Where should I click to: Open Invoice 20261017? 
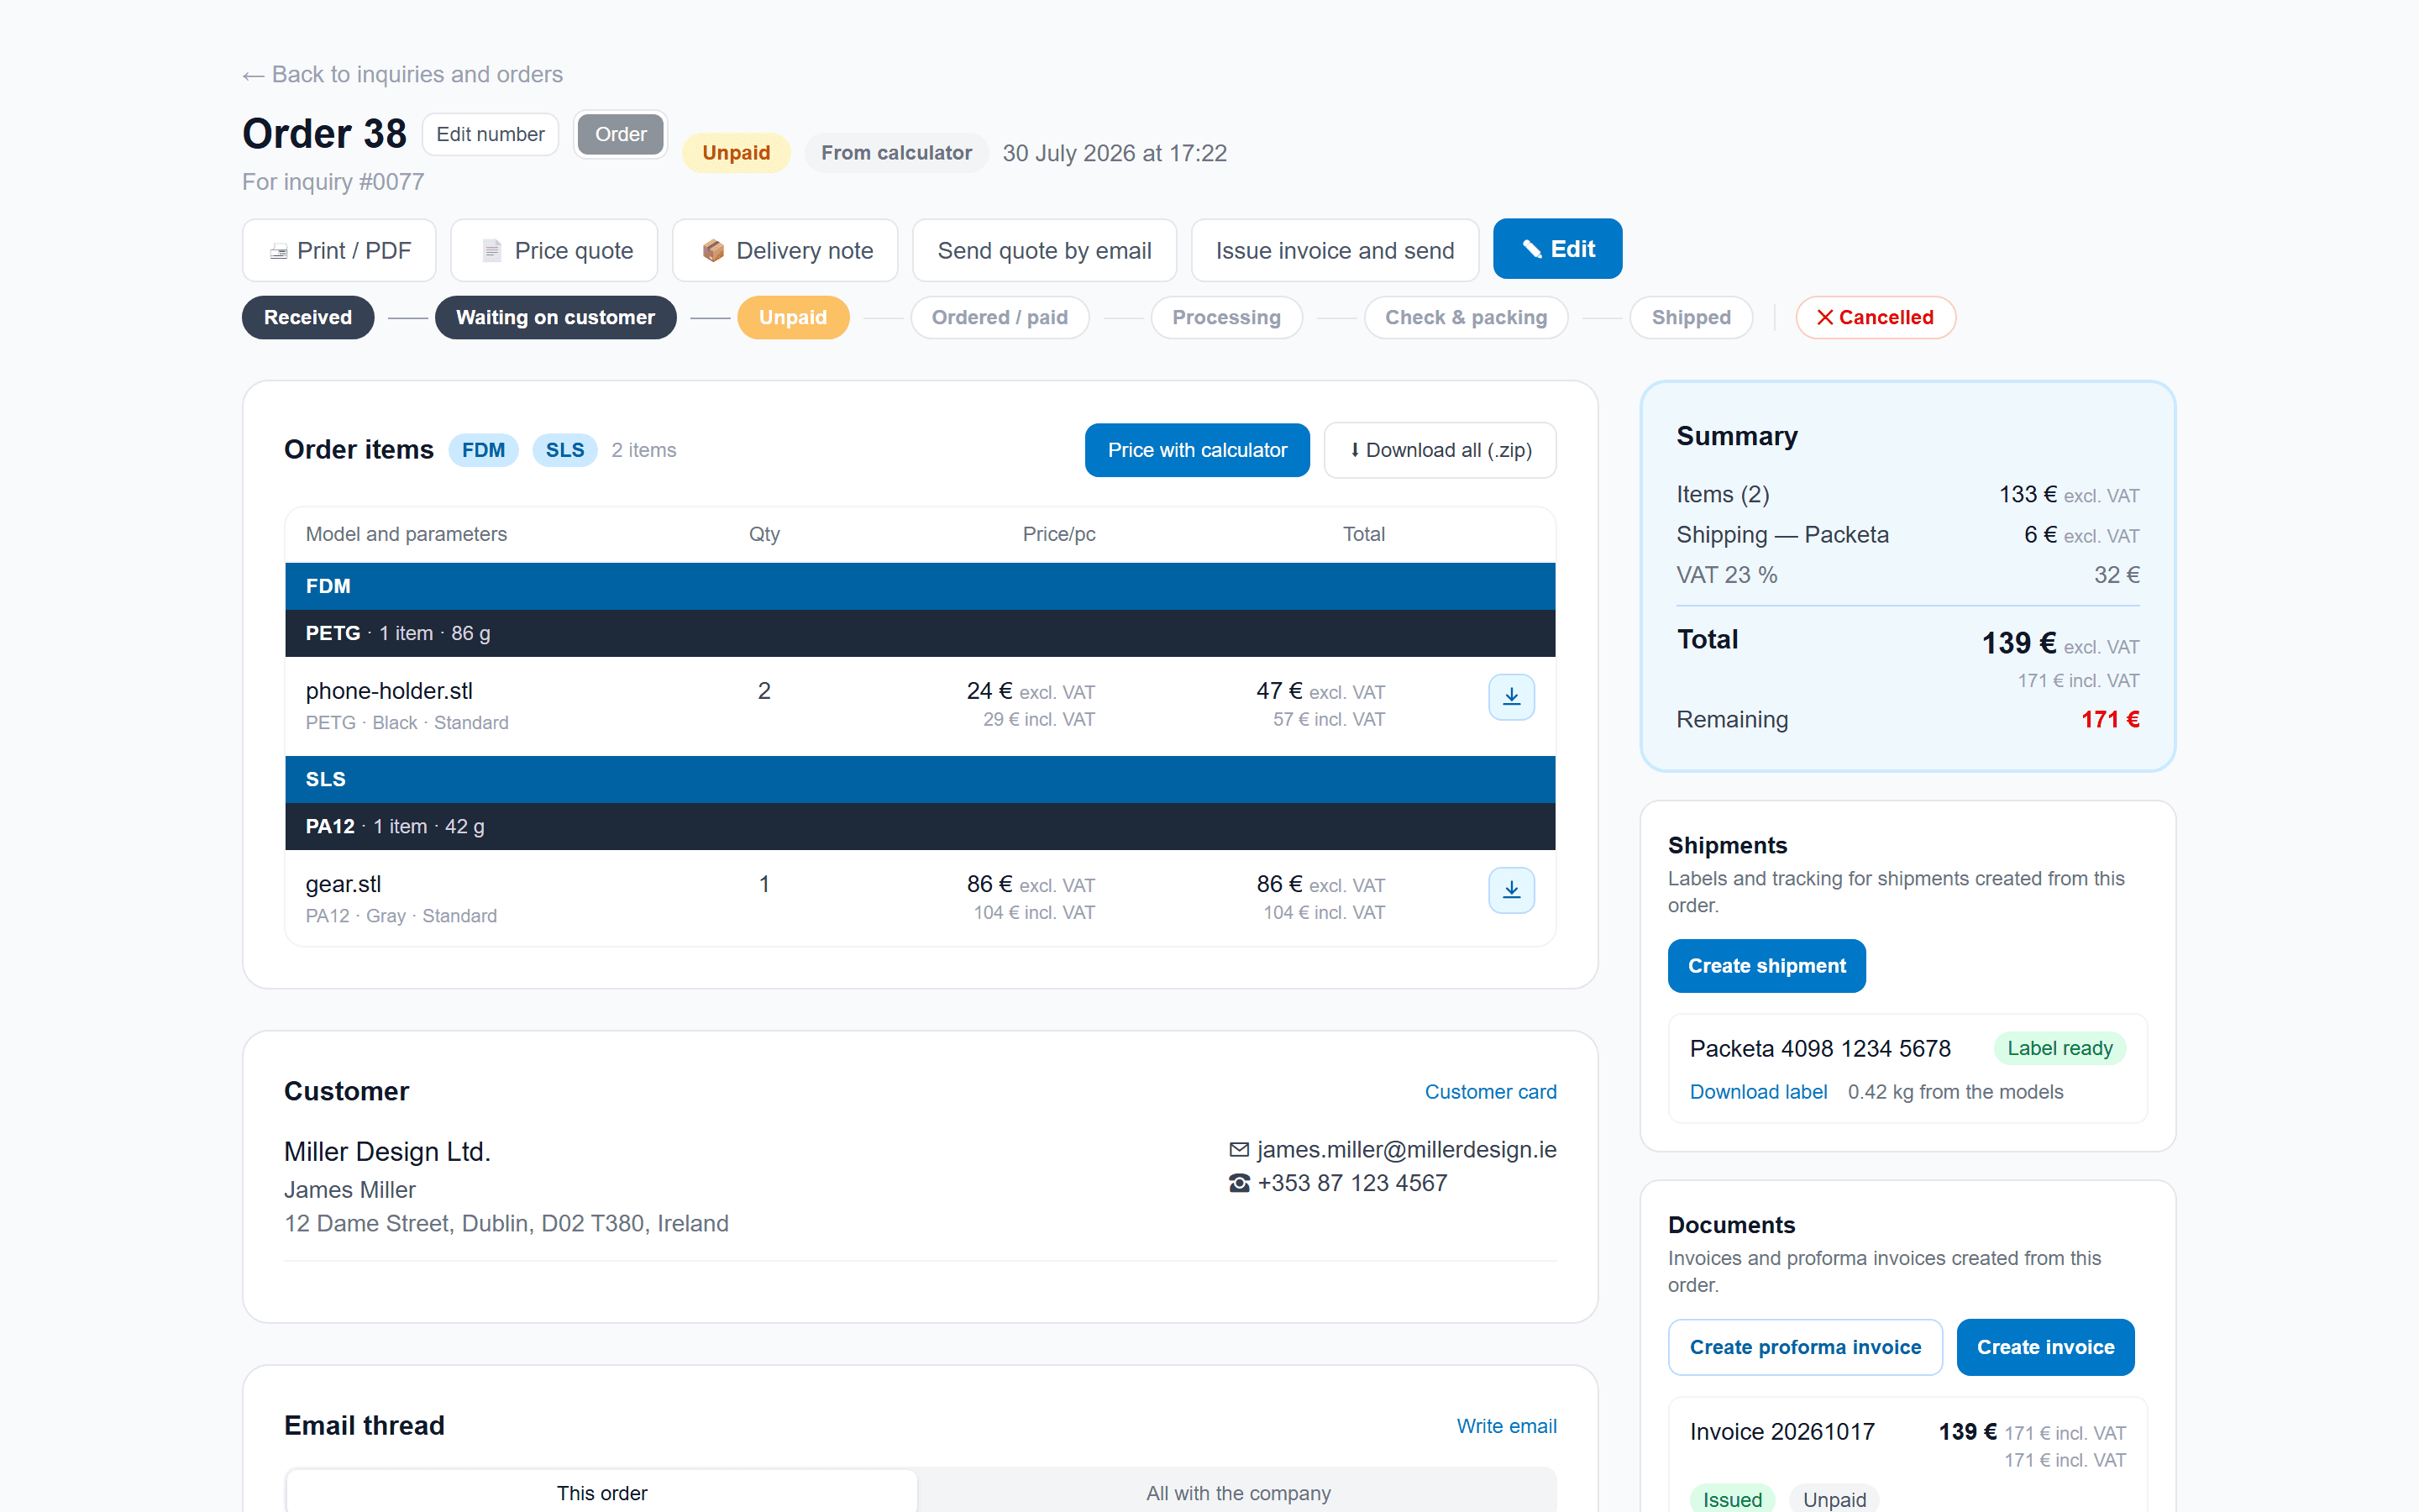pos(1782,1432)
